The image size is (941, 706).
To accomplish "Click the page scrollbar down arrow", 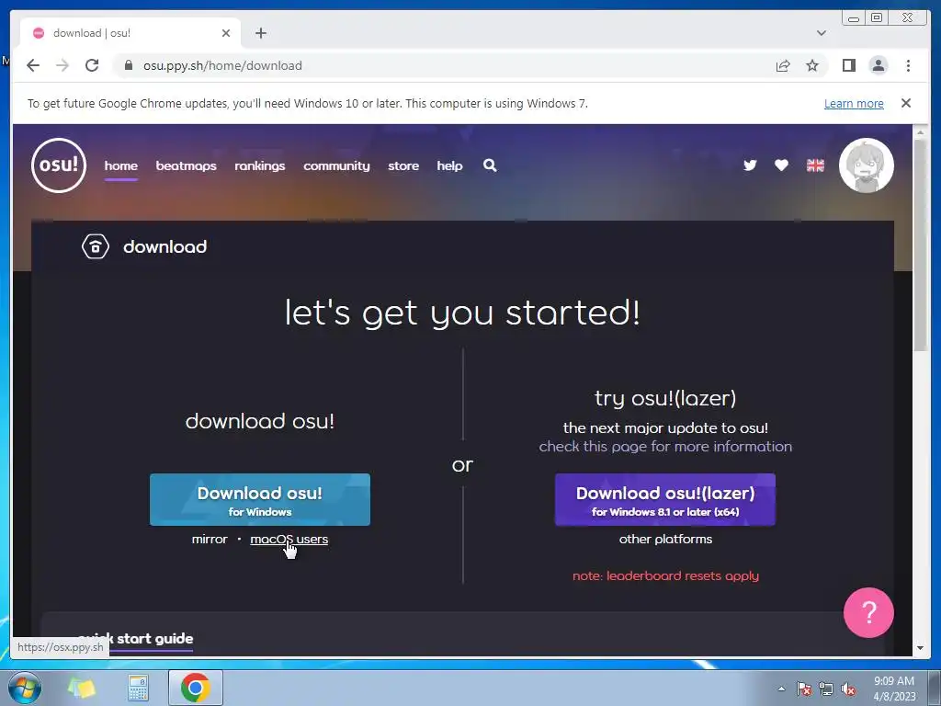I will [920, 648].
